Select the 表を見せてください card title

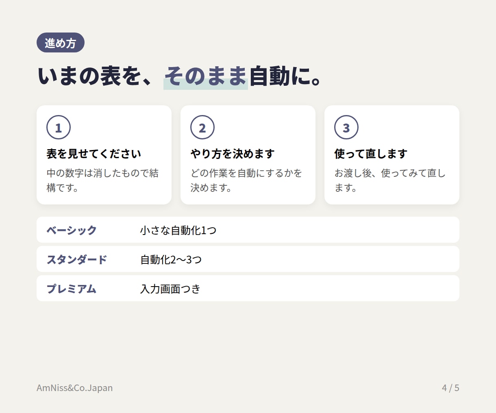tap(94, 154)
